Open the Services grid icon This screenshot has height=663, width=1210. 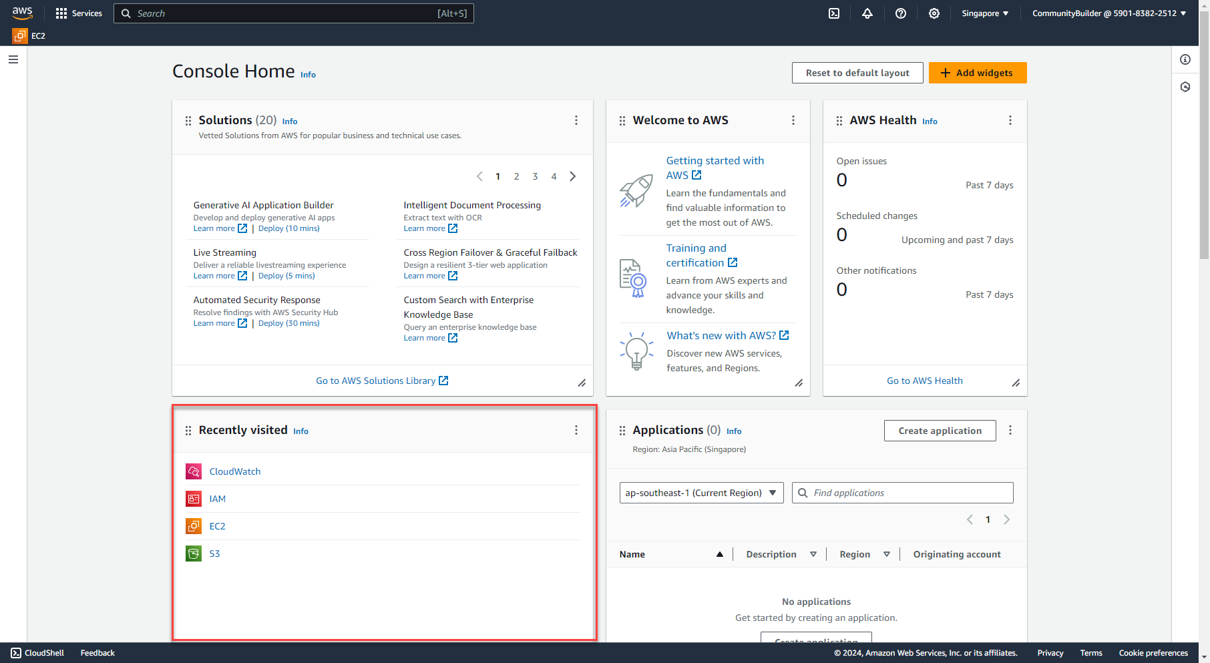(60, 13)
